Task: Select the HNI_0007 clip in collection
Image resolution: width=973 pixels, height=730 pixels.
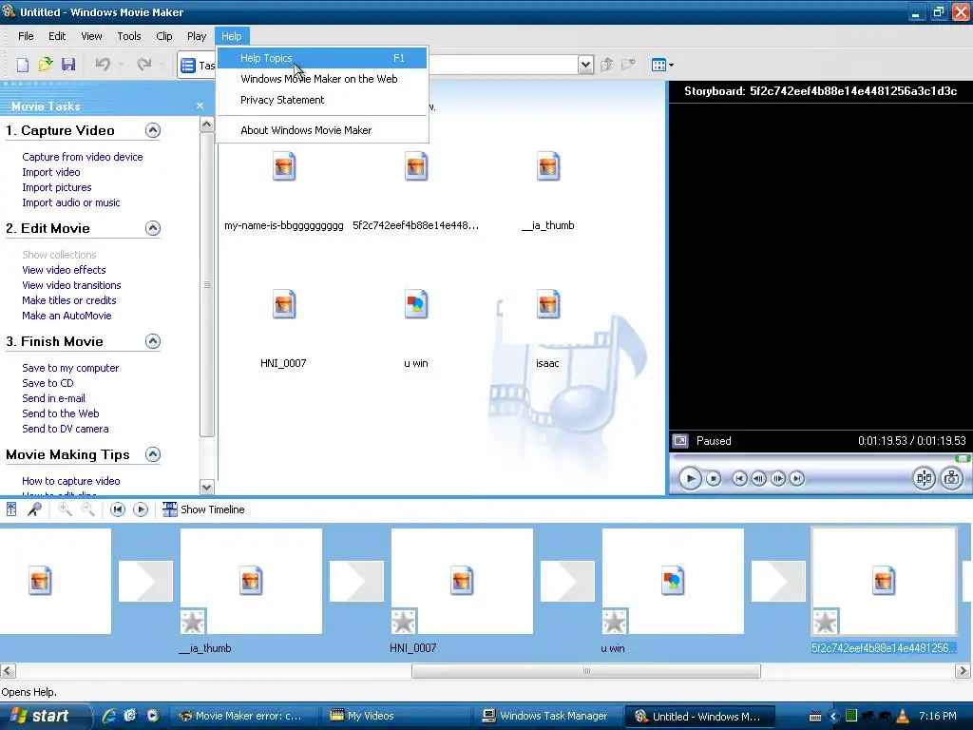Action: tap(283, 328)
